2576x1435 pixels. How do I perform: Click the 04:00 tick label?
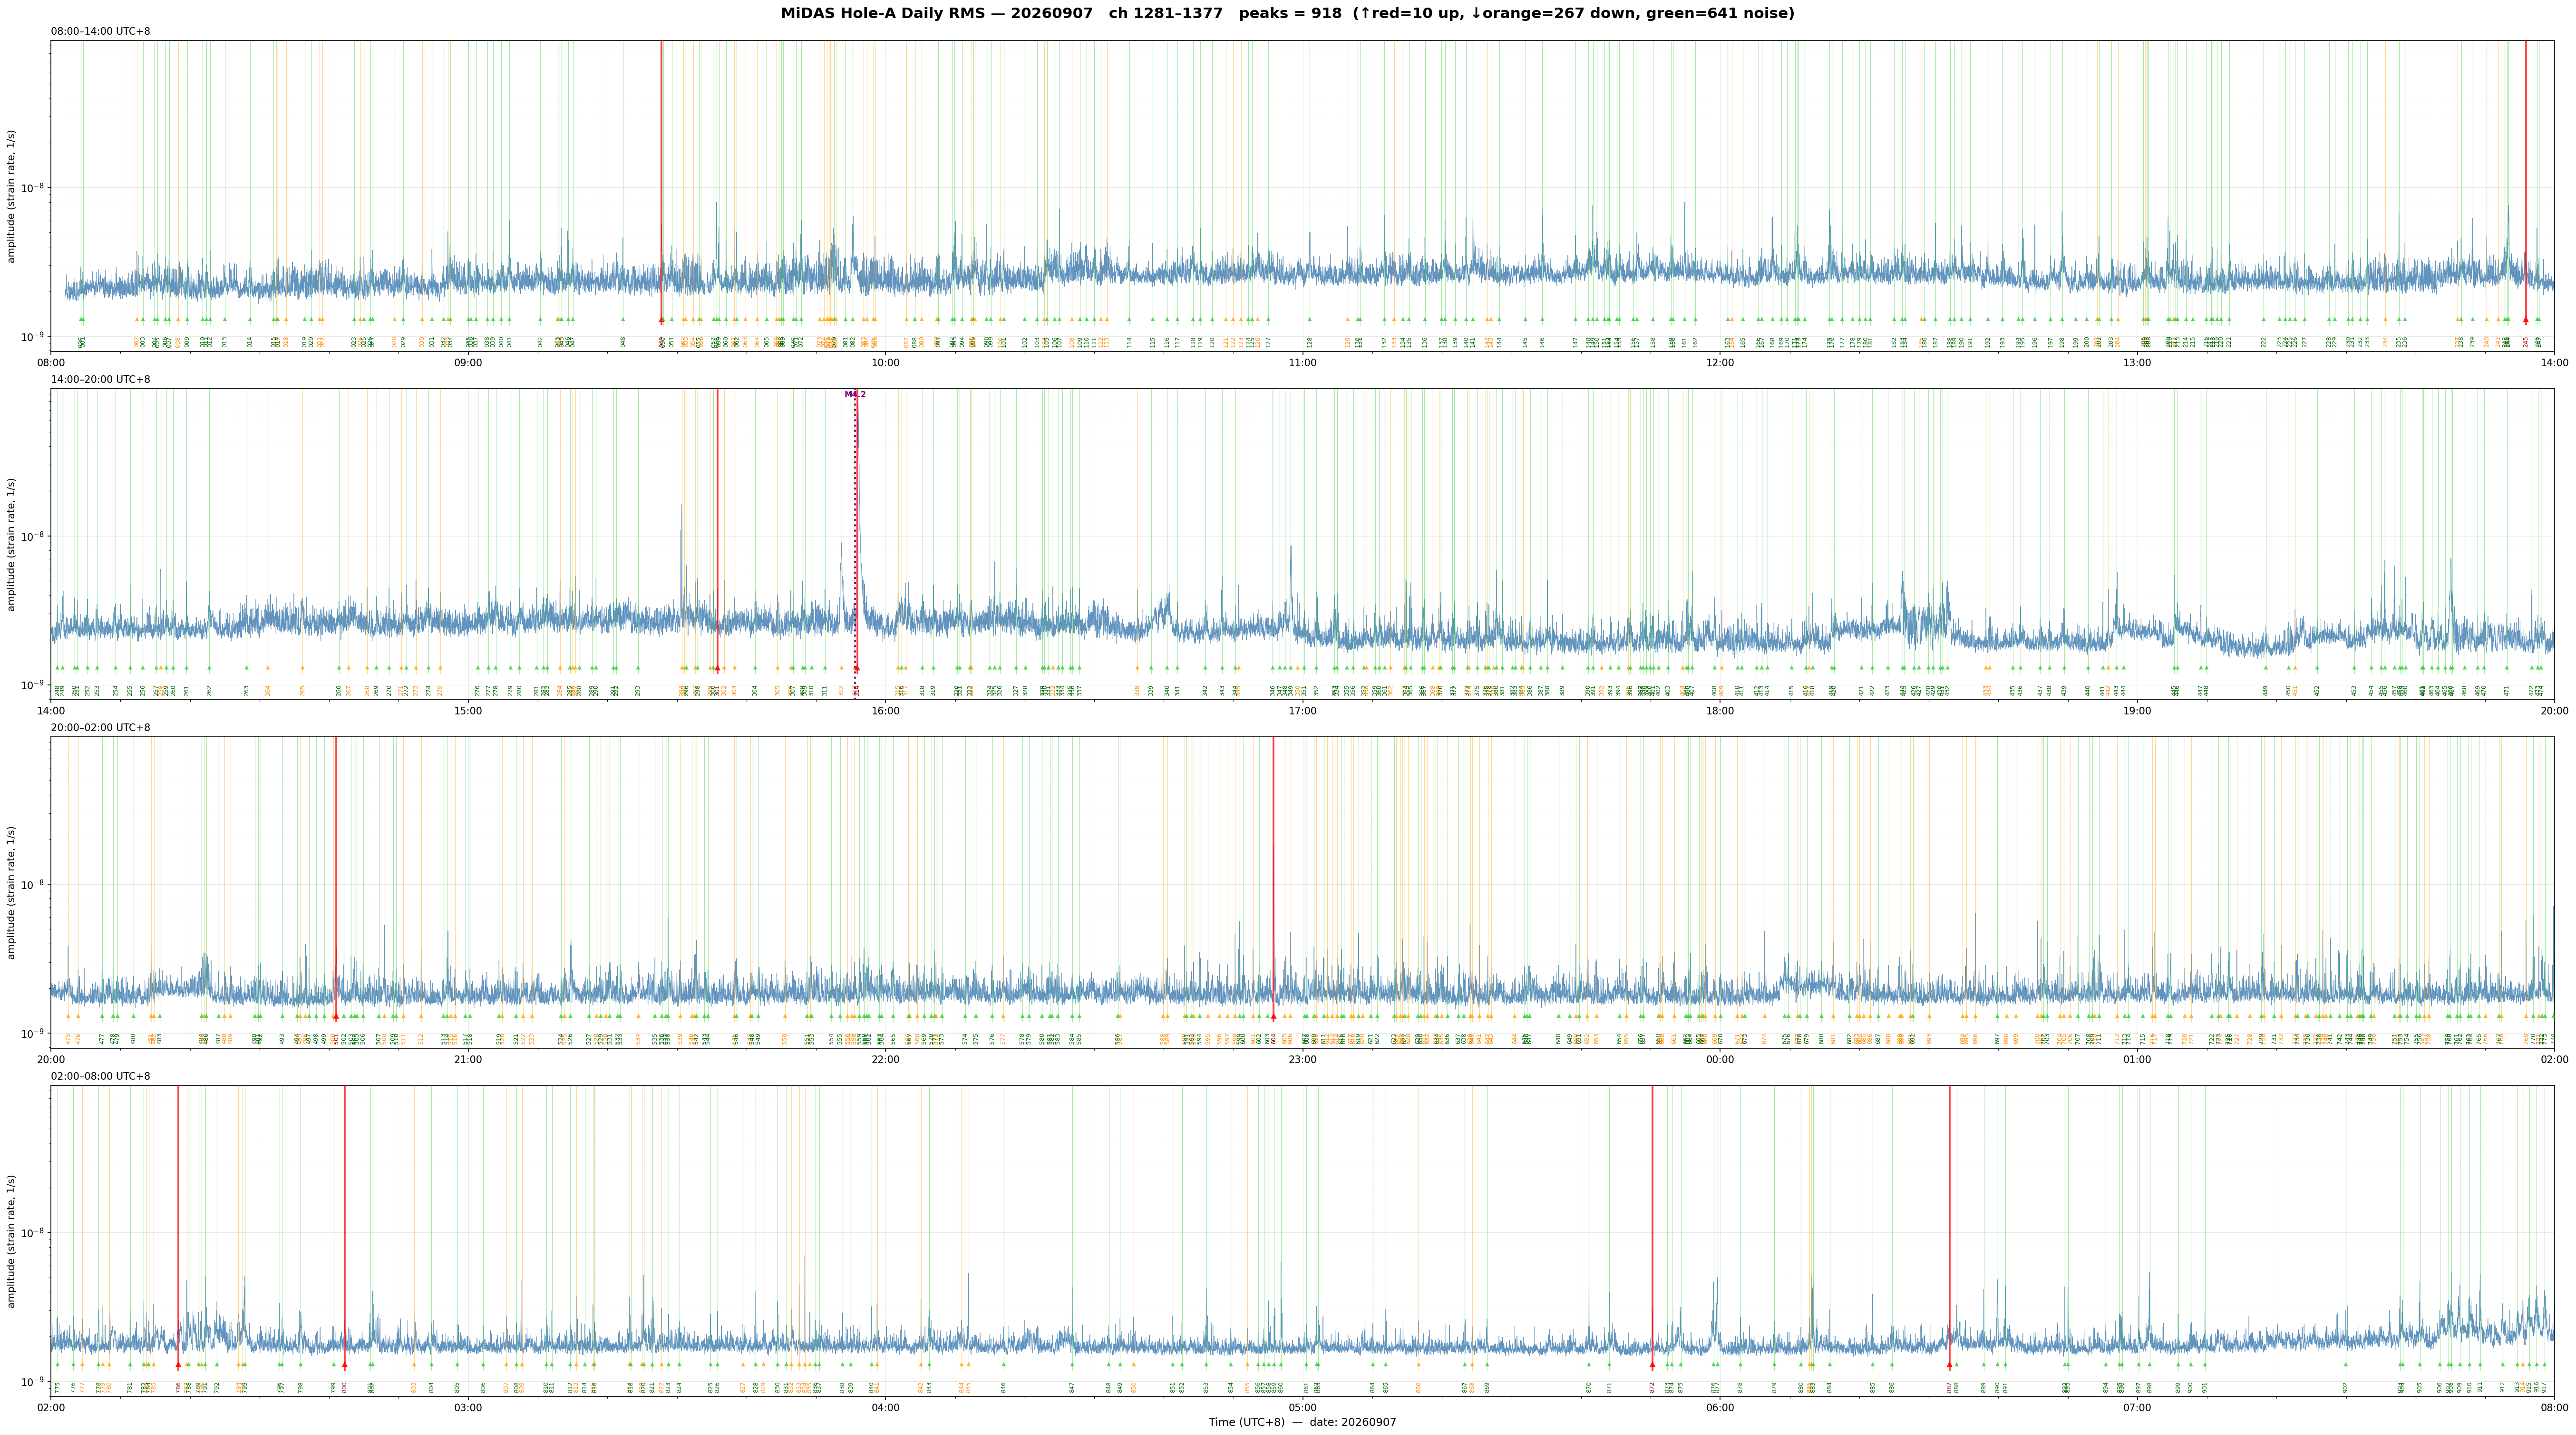[x=885, y=1408]
